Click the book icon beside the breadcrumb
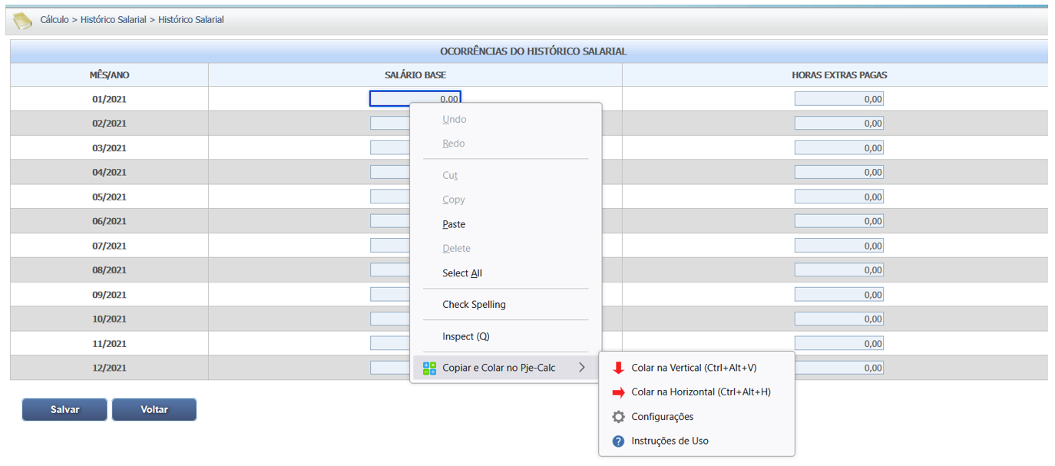This screenshot has height=466, width=1055. (x=23, y=21)
